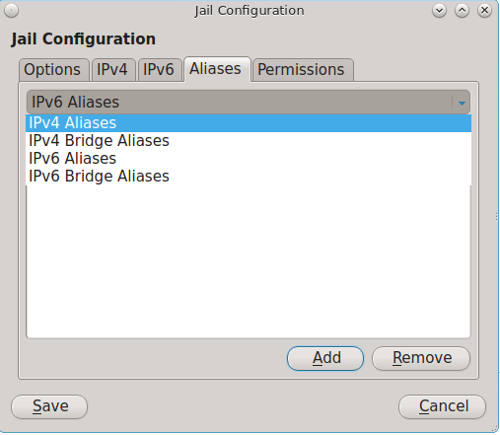
Task: Maximize the window with up-chevron icon
Action: click(x=462, y=11)
